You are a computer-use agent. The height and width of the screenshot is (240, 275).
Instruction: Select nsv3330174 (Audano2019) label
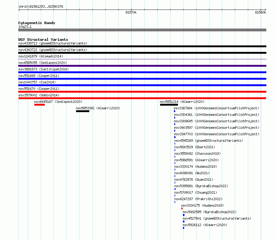tap(196, 166)
